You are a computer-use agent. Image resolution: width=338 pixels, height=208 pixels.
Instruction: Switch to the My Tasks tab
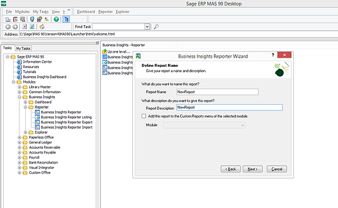point(23,49)
